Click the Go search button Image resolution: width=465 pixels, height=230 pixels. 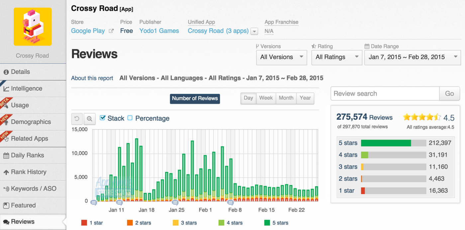(x=449, y=94)
